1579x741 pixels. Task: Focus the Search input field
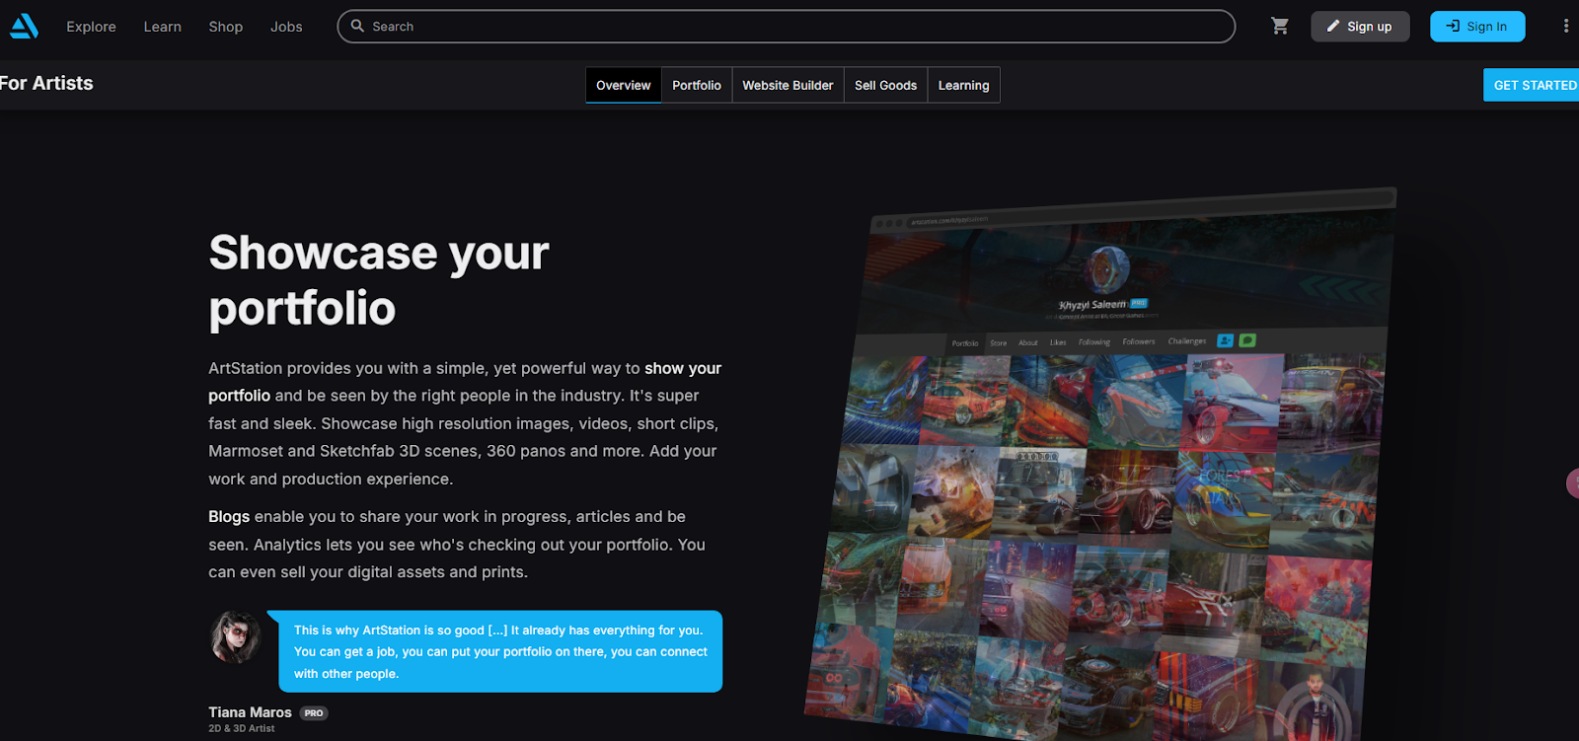click(x=786, y=27)
